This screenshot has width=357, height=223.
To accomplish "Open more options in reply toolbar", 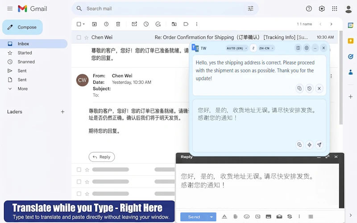I will [x=299, y=217].
